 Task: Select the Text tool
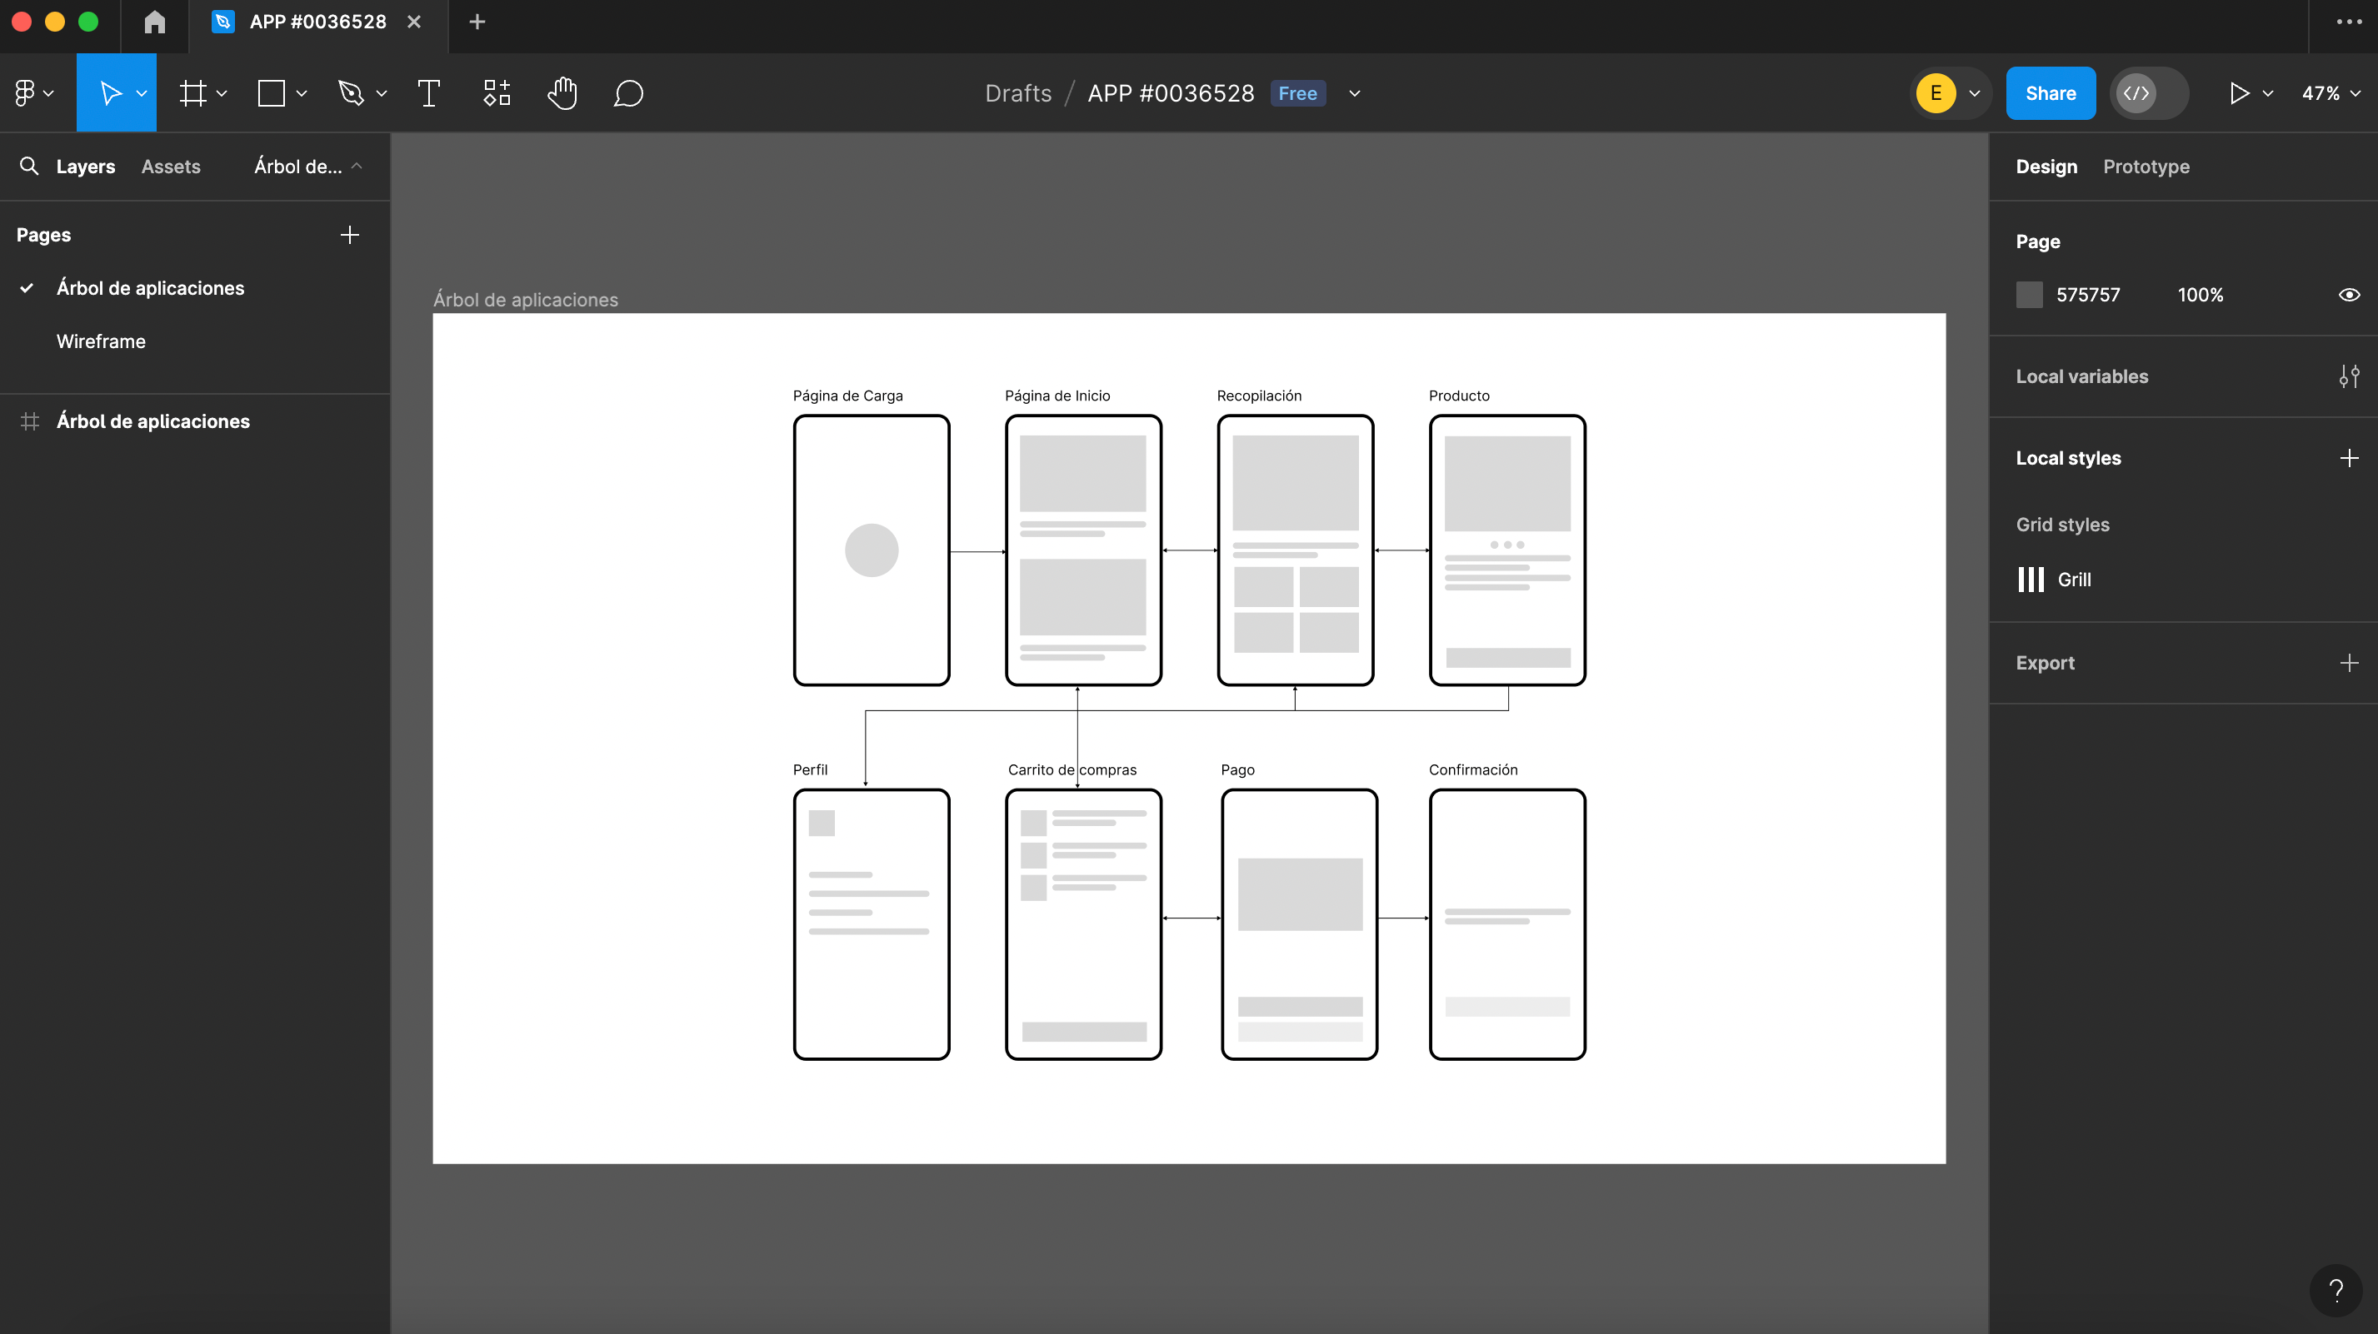coord(429,93)
